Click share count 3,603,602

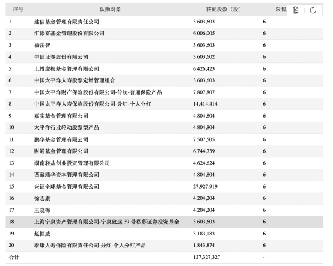pos(204,57)
